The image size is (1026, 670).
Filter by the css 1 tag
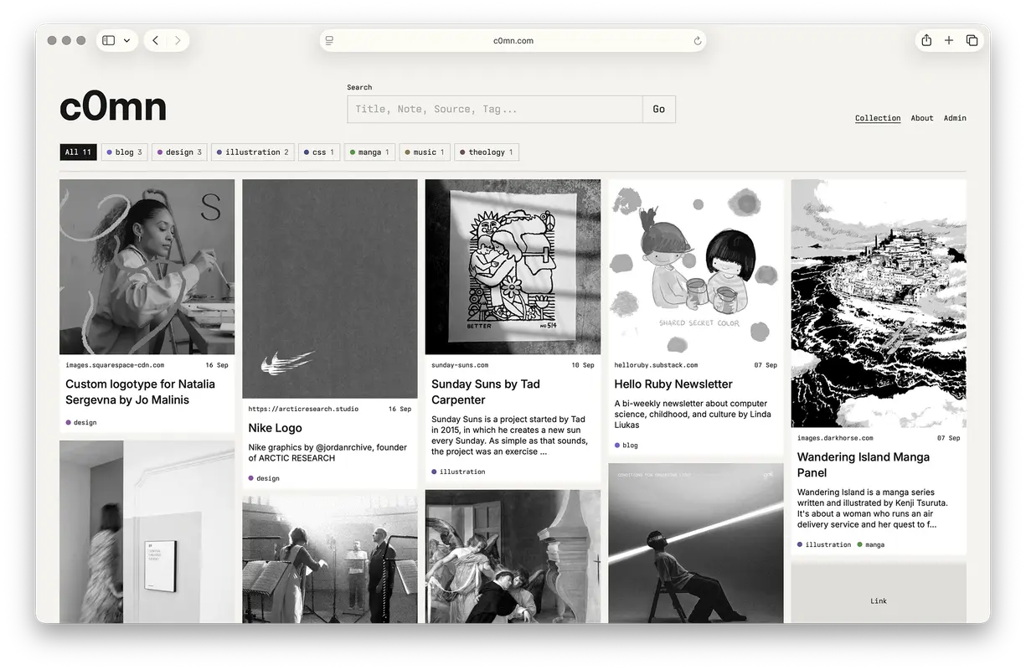coord(319,152)
